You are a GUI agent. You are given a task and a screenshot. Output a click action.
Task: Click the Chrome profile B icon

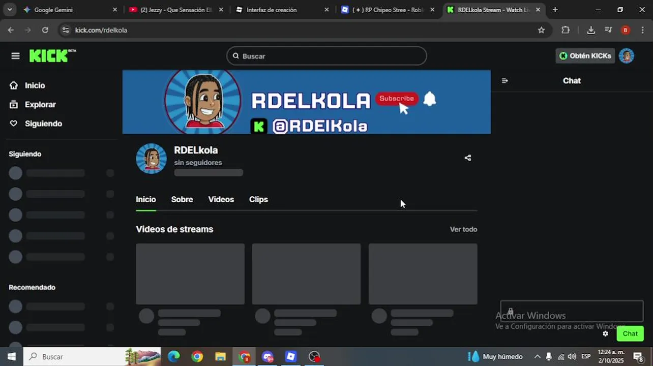click(626, 30)
